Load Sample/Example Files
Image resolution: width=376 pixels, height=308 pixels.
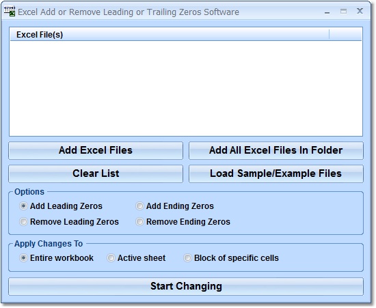tap(276, 173)
